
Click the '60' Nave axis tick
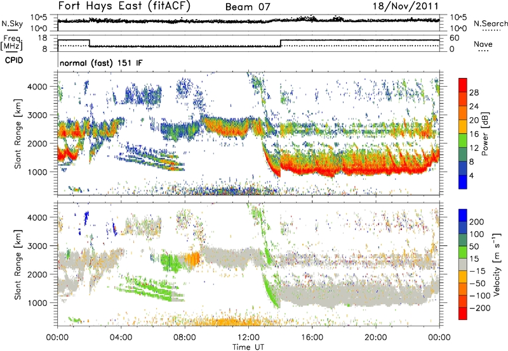coord(454,38)
